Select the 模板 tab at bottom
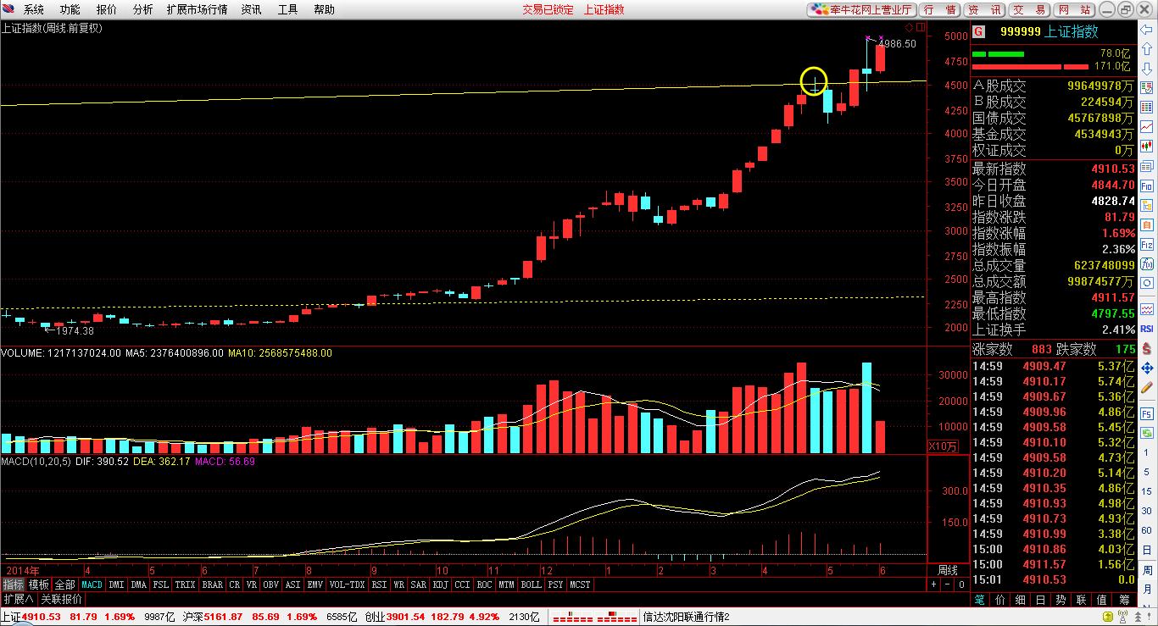Screen dimensions: 1158x626 click(39, 584)
